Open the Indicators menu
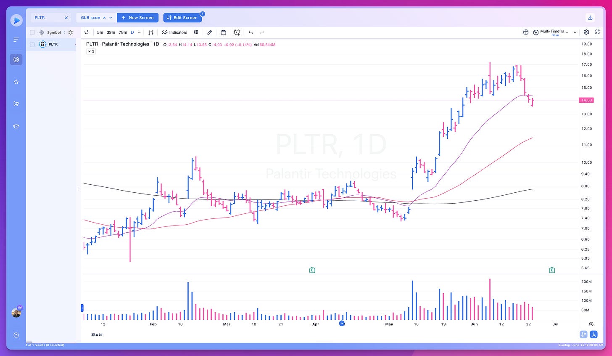The image size is (612, 356). click(x=174, y=32)
